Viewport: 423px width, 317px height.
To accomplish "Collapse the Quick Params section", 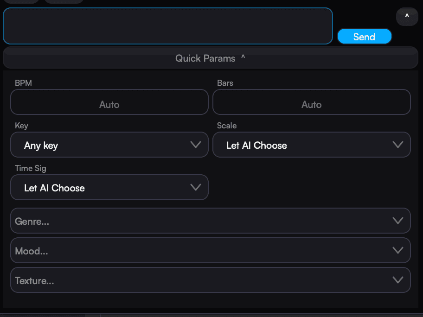I will pos(211,58).
